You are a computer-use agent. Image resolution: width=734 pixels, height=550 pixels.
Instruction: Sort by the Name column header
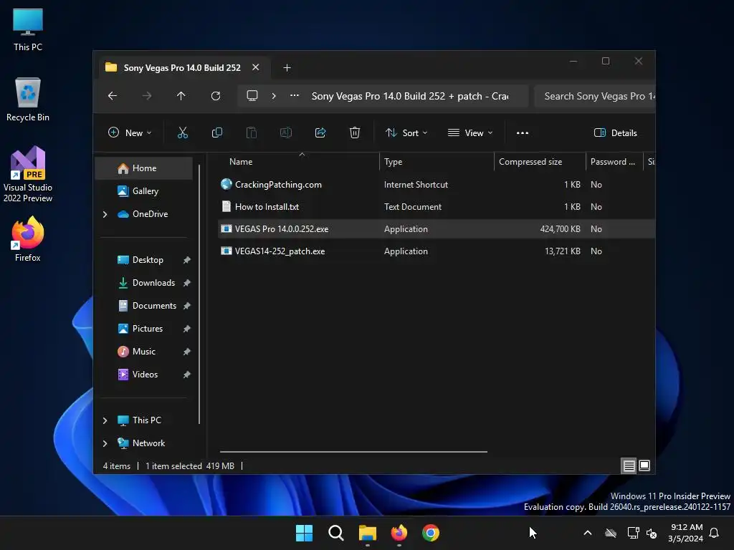pyautogui.click(x=300, y=162)
